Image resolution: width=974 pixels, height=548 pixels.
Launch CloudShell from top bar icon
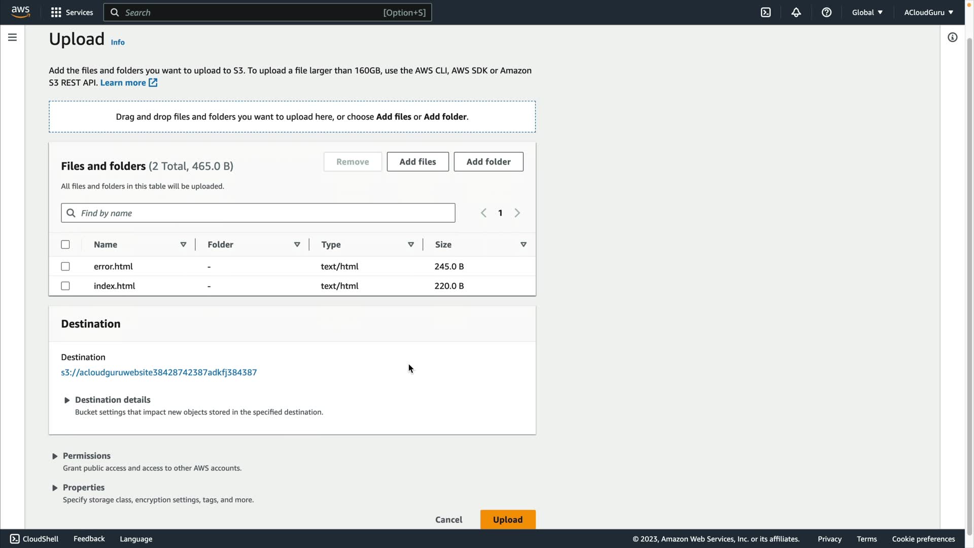pos(766,12)
